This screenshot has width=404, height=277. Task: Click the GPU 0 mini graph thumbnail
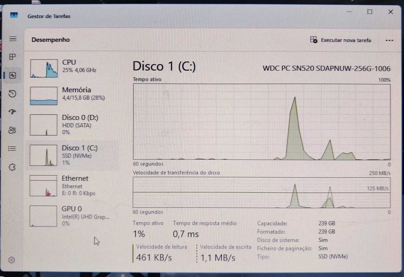tap(43, 216)
